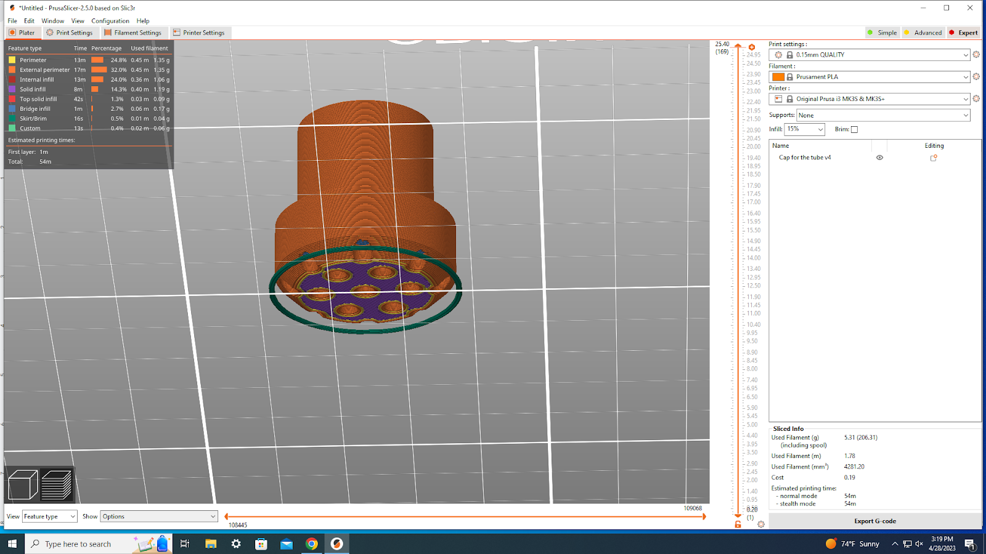Open Task View in the taskbar
This screenshot has width=986, height=554.
click(x=185, y=544)
